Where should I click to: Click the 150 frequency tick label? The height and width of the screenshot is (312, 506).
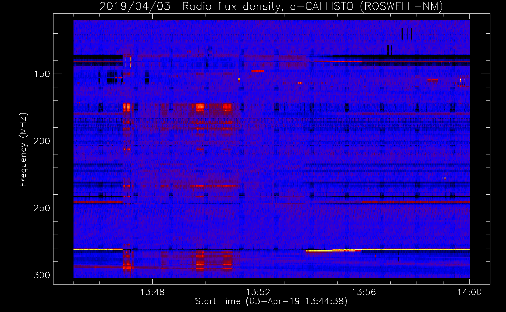click(42, 74)
